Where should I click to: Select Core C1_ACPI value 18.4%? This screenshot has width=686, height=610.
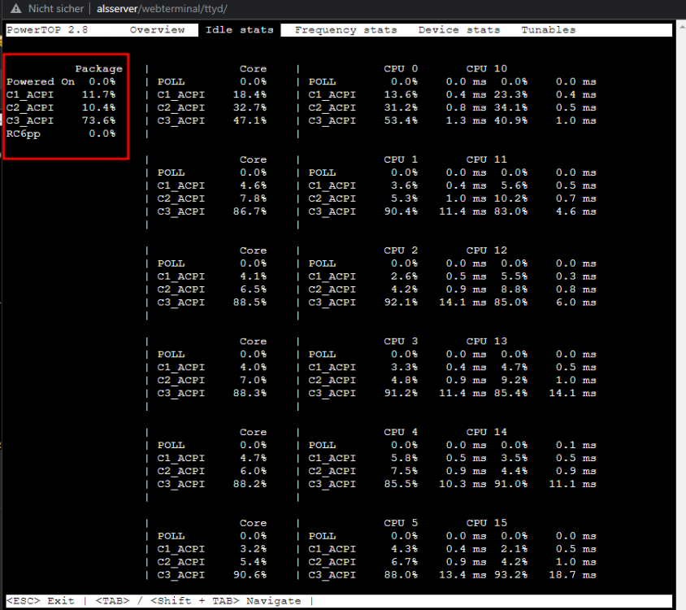pos(250,94)
